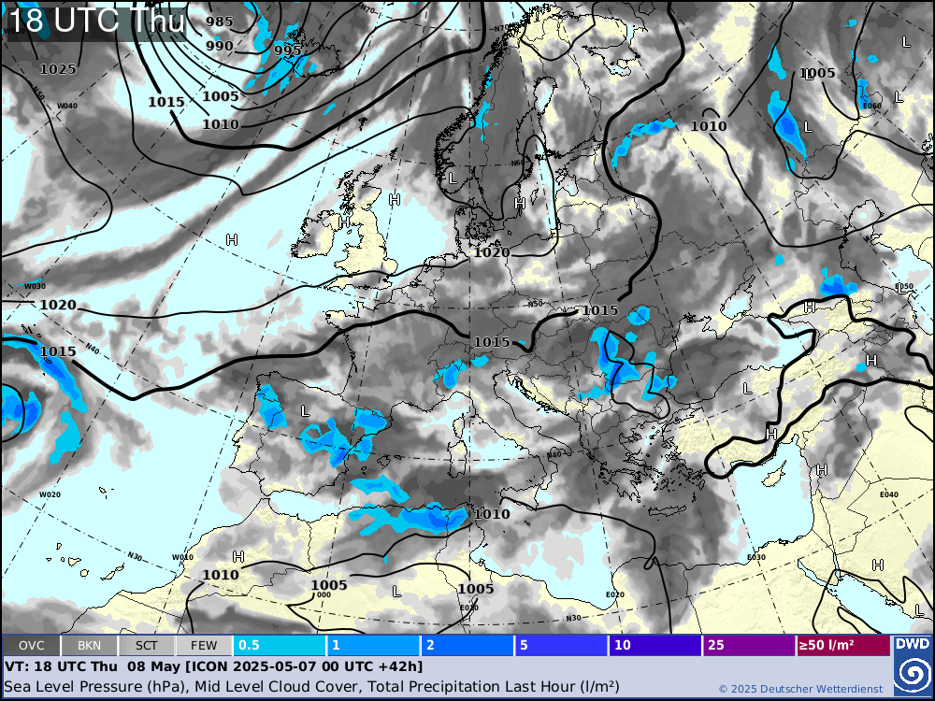935x701 pixels.
Task: Click the 1025 isobar label
Action: click(58, 69)
